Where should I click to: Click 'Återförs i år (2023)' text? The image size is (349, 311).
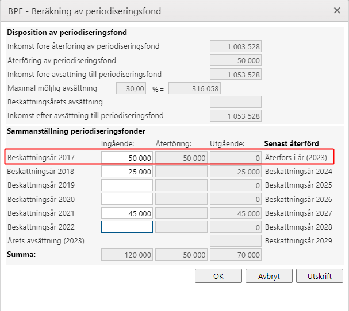tap(296, 157)
